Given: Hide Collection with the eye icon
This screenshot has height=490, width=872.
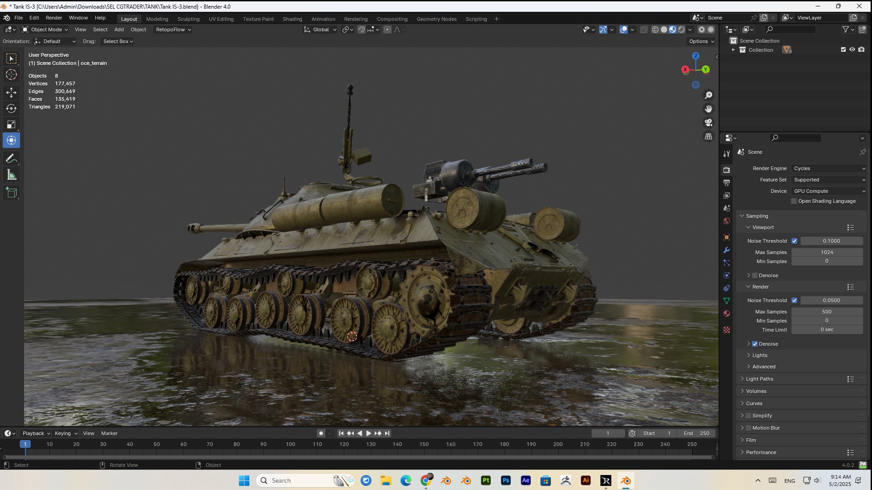Looking at the screenshot, I should [x=852, y=50].
